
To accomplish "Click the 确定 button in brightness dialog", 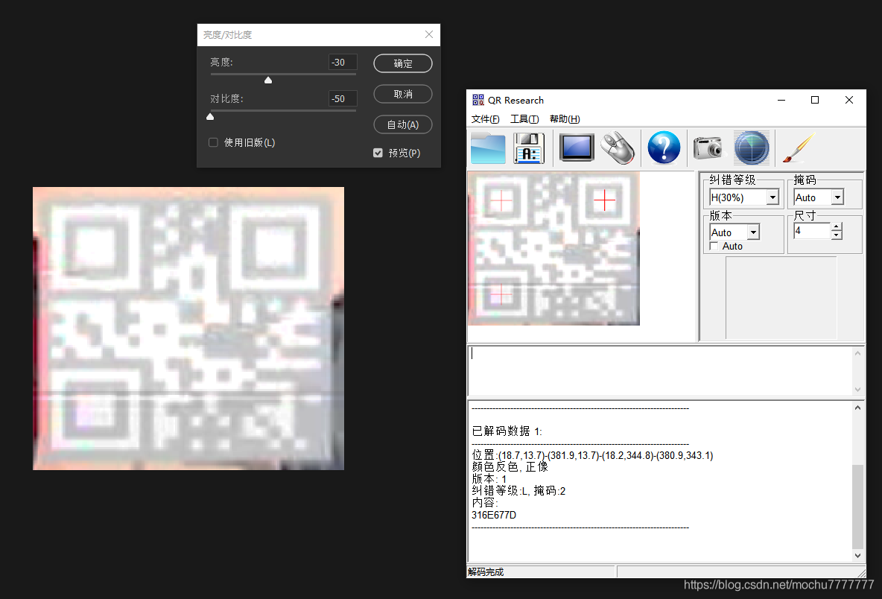I will click(403, 63).
